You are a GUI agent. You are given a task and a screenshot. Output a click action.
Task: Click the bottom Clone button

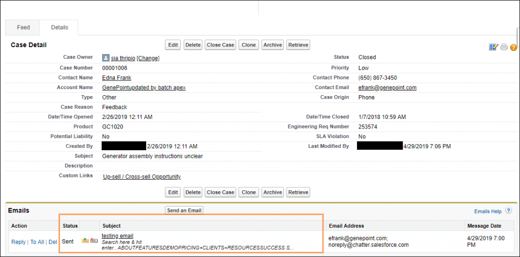point(249,192)
